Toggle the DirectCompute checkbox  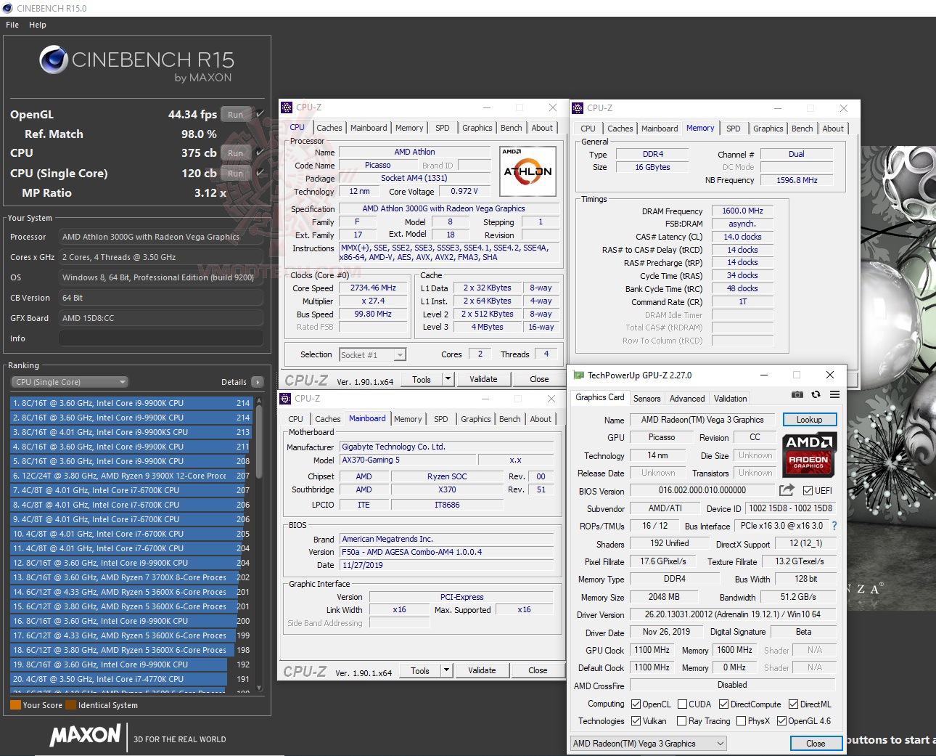click(x=723, y=704)
